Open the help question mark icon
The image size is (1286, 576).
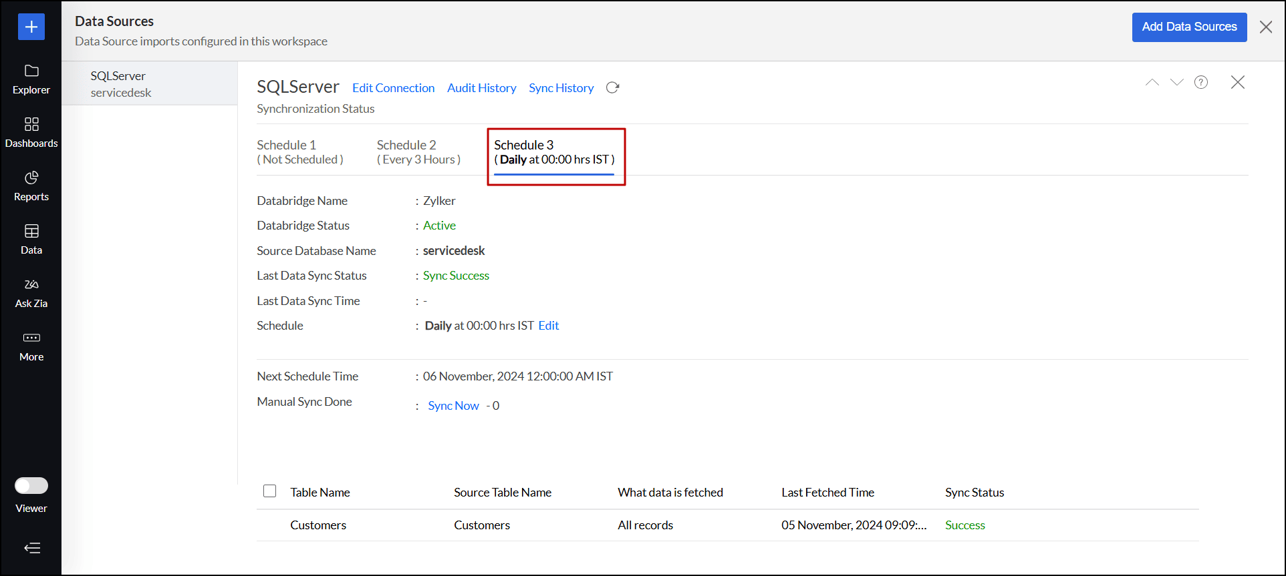coord(1201,82)
